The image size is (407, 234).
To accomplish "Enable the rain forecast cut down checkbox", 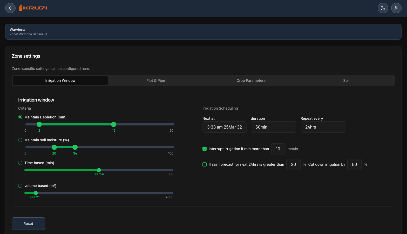I will pyautogui.click(x=205, y=164).
